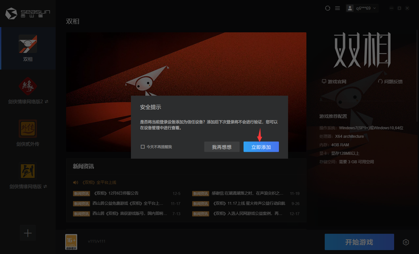Open news 西山居公益免费游戏《双相》全平台上

(x=128, y=203)
